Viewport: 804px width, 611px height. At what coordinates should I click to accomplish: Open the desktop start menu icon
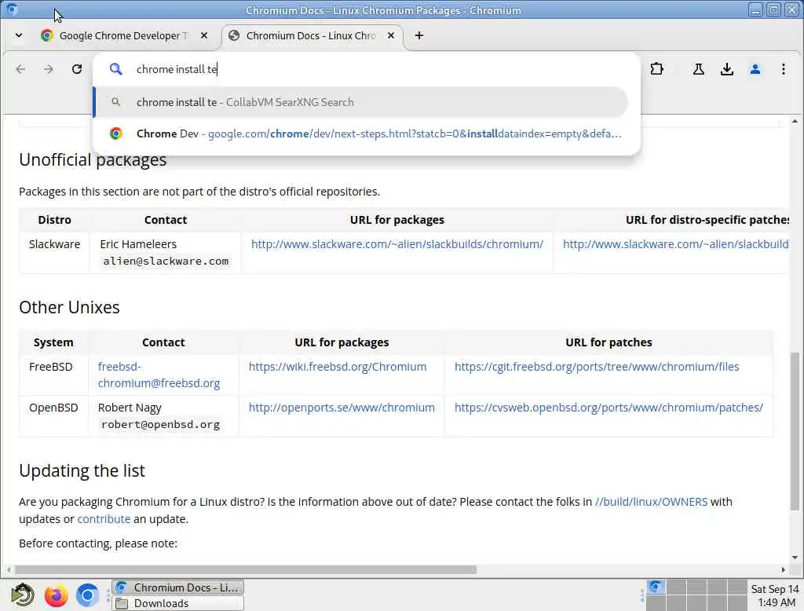tap(23, 595)
